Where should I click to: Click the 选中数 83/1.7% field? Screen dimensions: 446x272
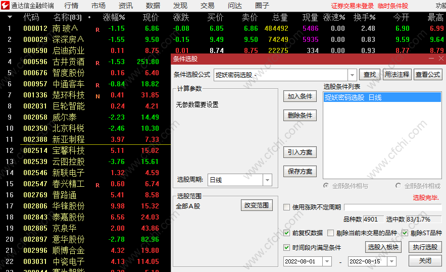424,219
